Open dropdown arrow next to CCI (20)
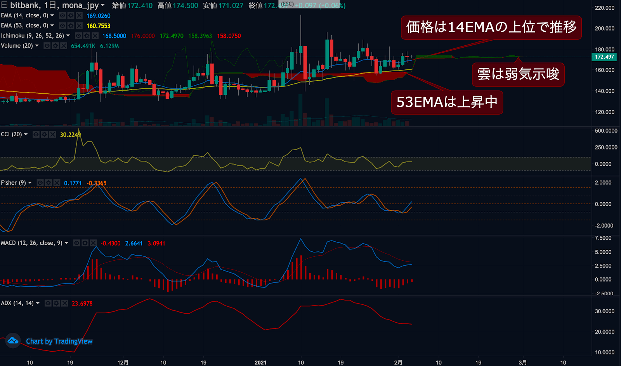The width and height of the screenshot is (621, 366). [x=26, y=134]
